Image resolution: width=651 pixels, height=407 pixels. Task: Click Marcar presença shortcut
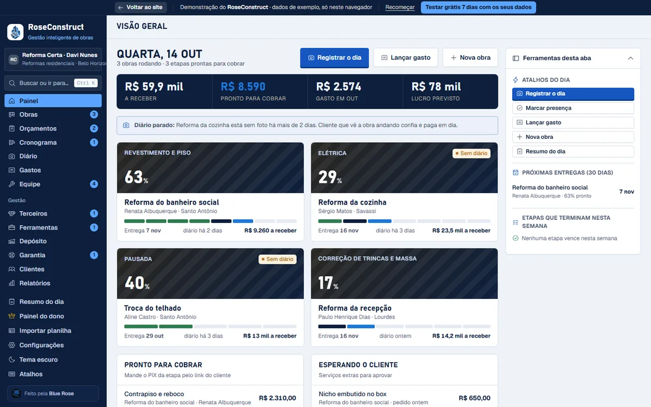click(x=573, y=108)
